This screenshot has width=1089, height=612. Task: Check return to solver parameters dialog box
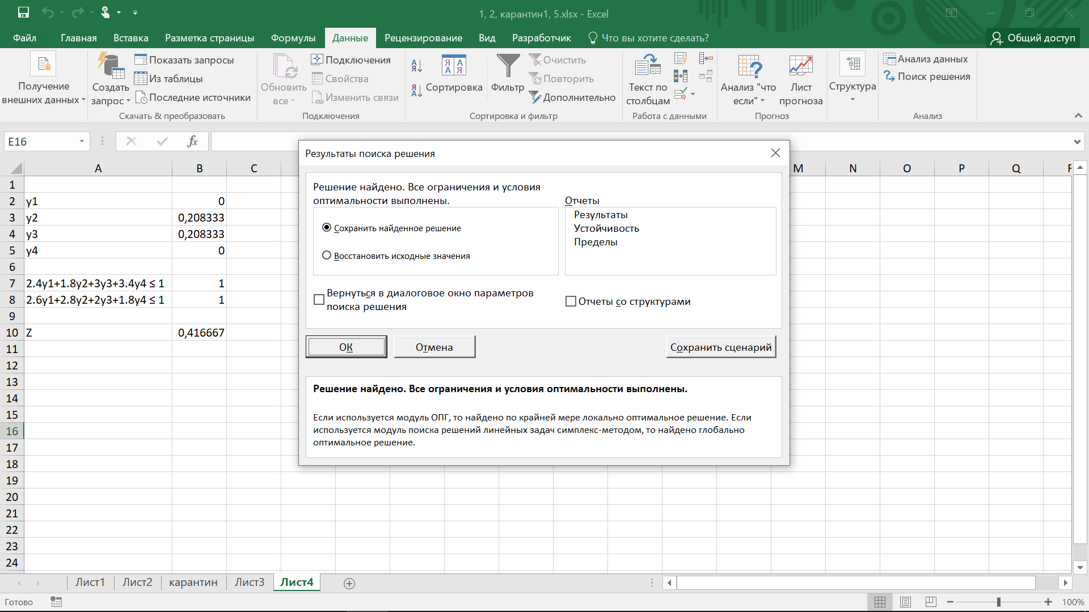(x=319, y=300)
